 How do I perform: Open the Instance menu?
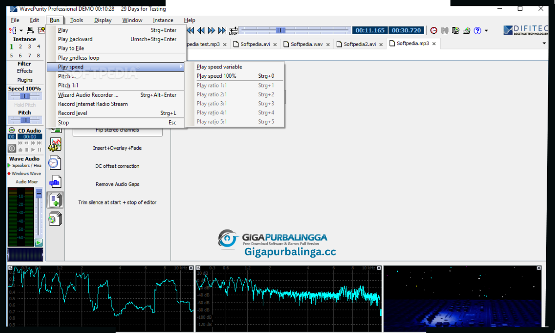[163, 20]
